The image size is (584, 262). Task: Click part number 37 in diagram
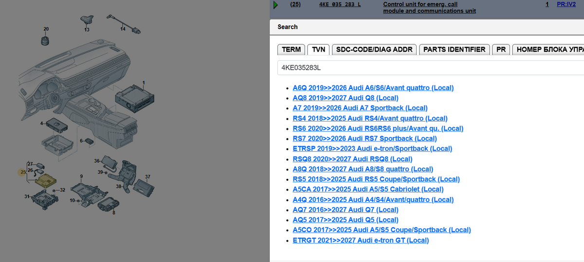(x=147, y=176)
